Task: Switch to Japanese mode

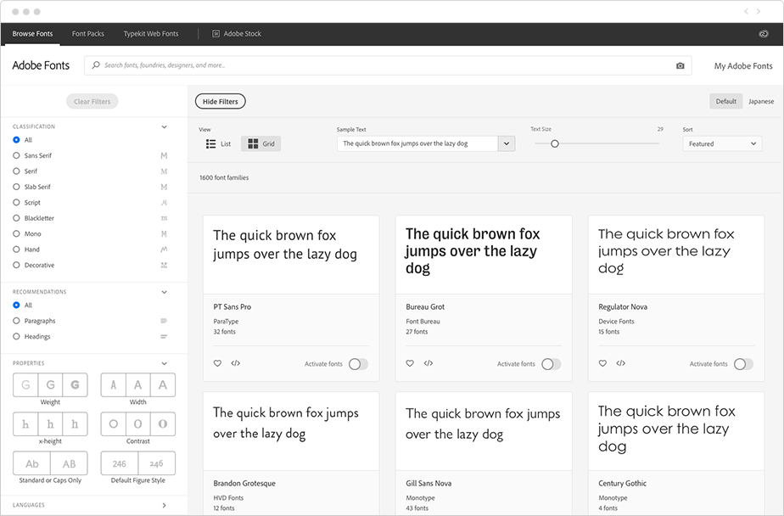Action: (x=761, y=102)
